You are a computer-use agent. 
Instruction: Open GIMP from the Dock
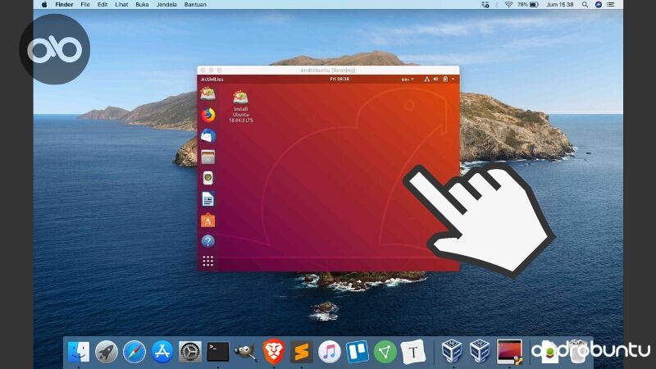click(x=245, y=352)
